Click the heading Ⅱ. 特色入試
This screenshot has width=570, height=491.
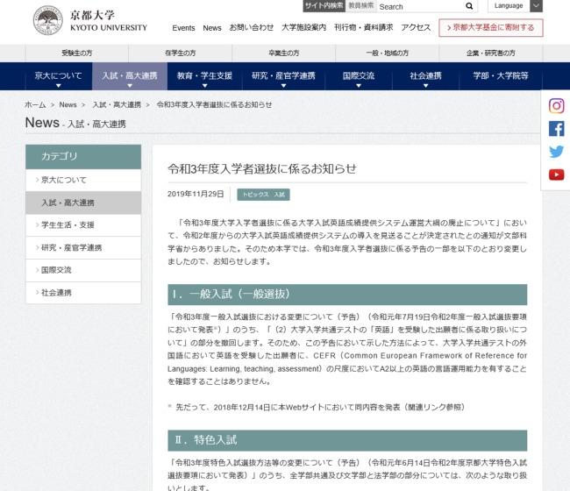[x=347, y=440]
